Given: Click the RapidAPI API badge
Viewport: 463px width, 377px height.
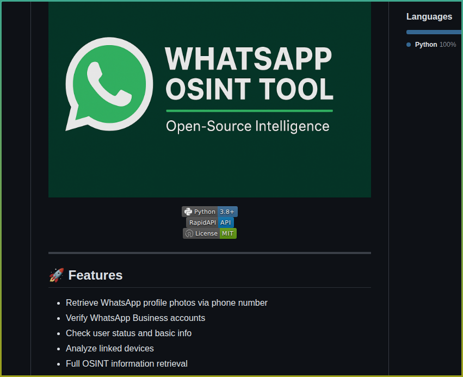Looking at the screenshot, I should pyautogui.click(x=210, y=223).
